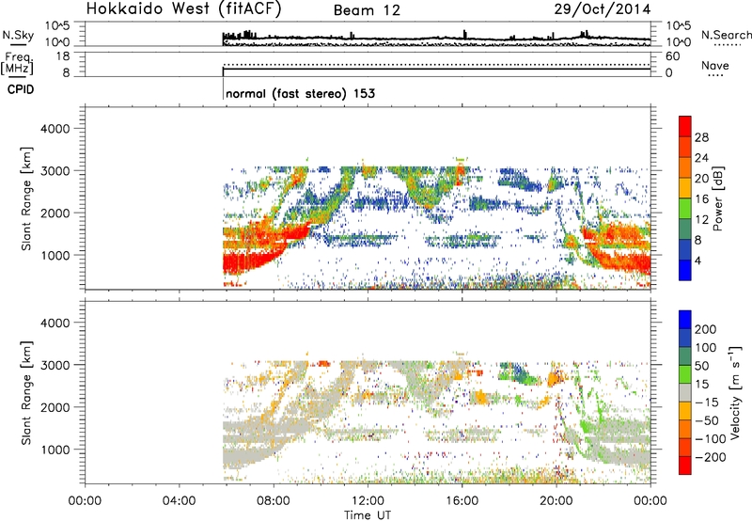This screenshot has width=752, height=521.
Task: Click the "200" label on Velocity colorbar
Action: 706,329
